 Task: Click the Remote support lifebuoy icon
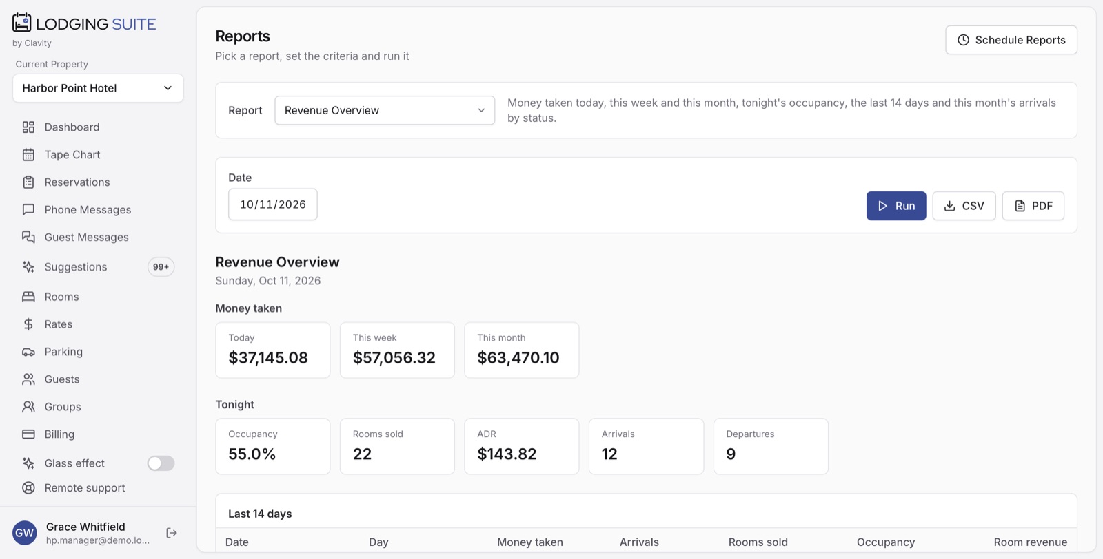[28, 488]
